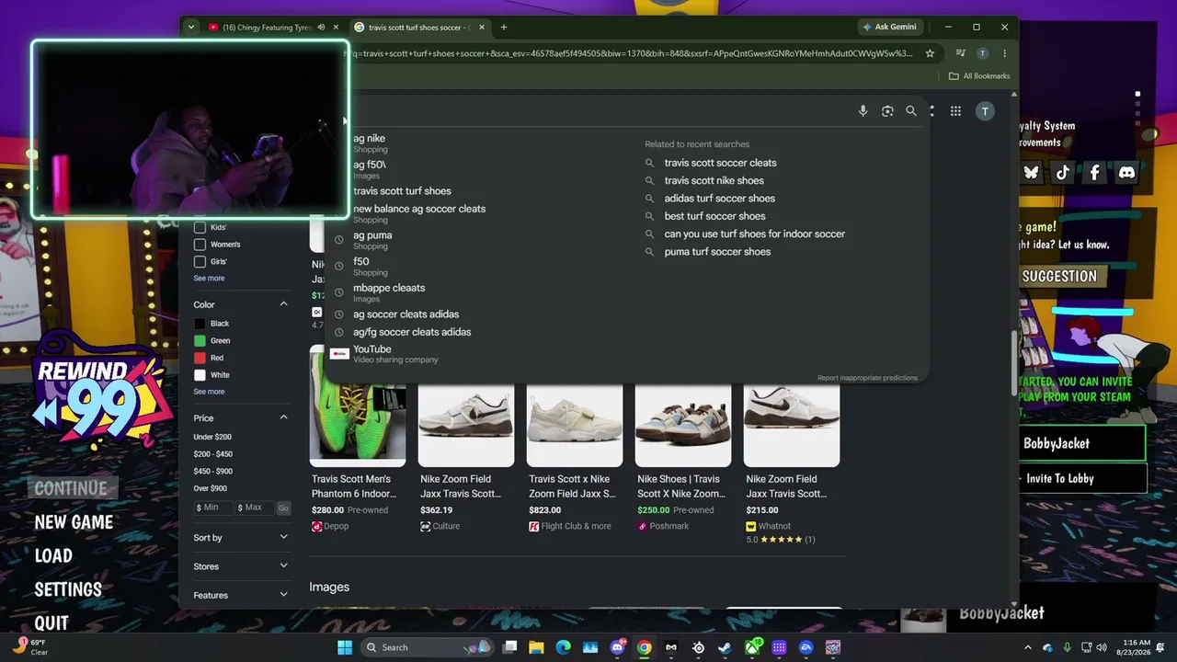Open the Windows Start menu

pos(345,647)
